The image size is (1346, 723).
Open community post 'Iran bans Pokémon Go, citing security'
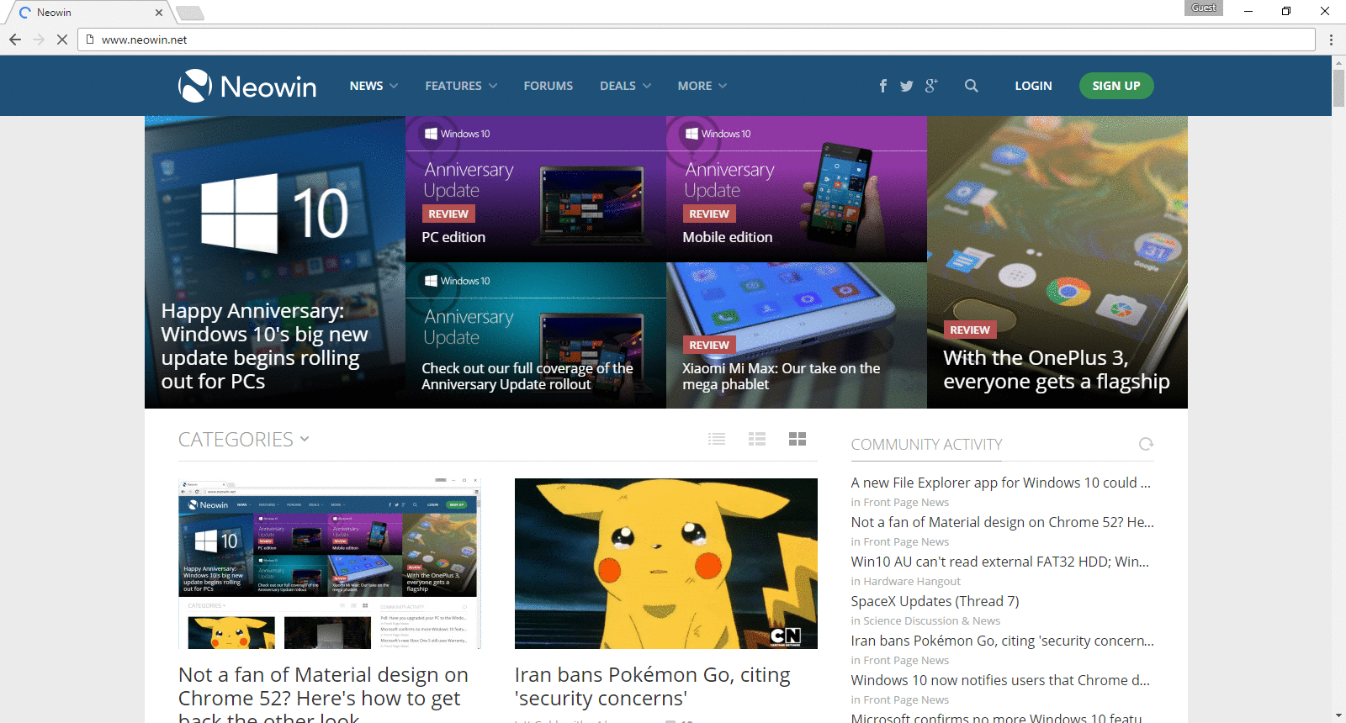coord(1002,641)
